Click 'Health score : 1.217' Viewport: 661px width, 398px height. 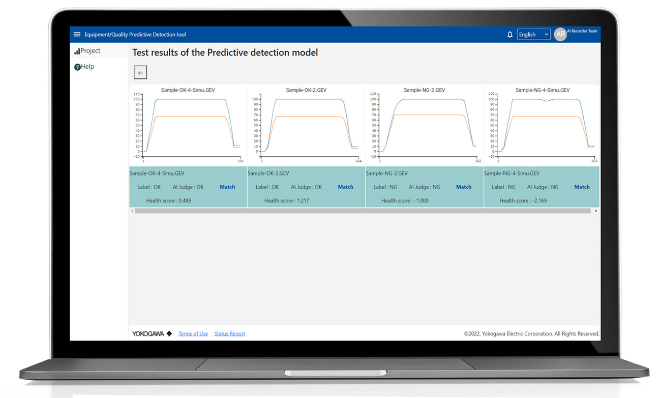point(287,201)
